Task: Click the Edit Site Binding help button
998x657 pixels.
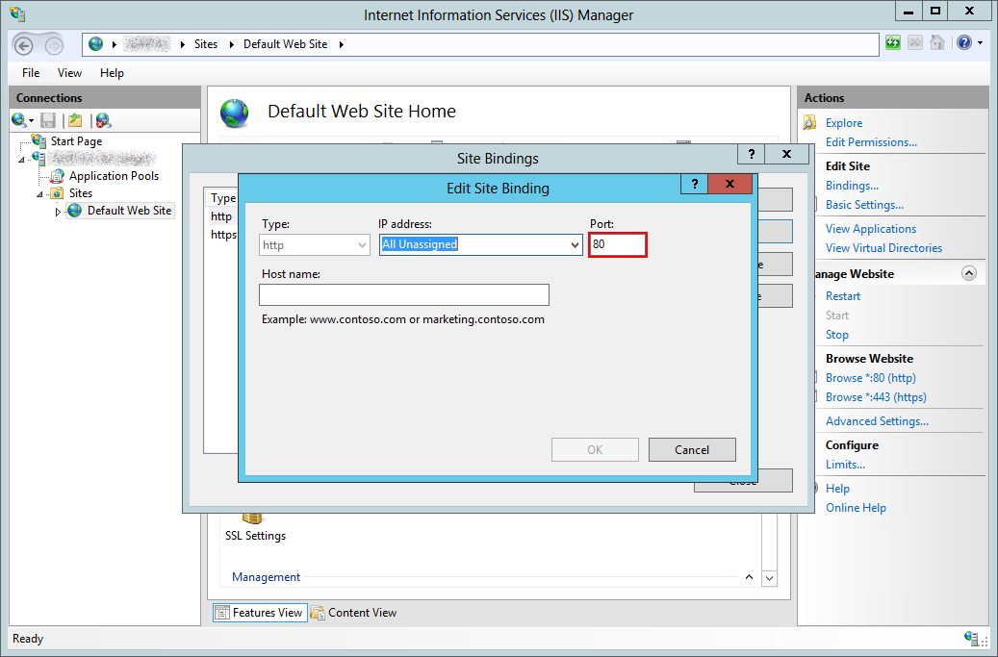Action: pos(693,184)
